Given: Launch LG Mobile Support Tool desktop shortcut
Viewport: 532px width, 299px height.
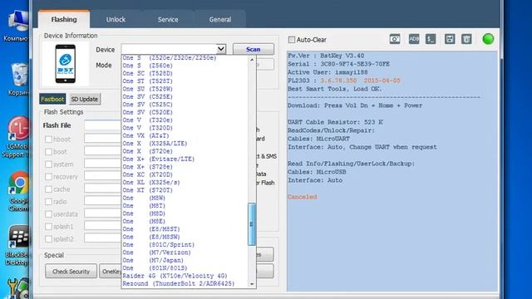Looking at the screenshot, I should 17,137.
